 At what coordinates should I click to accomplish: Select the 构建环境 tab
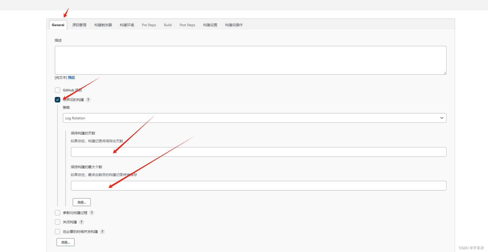127,25
